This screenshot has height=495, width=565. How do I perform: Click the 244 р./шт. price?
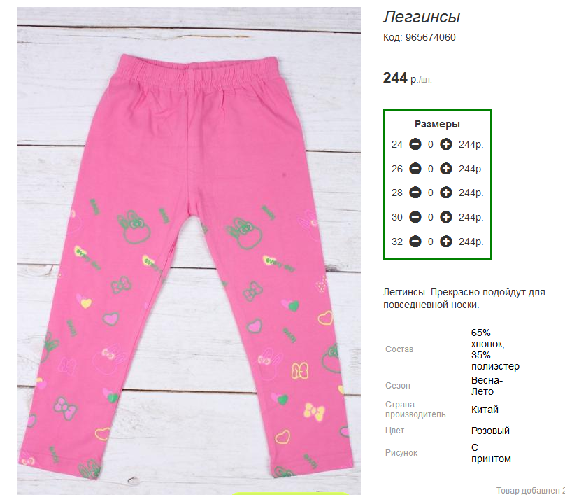click(407, 78)
